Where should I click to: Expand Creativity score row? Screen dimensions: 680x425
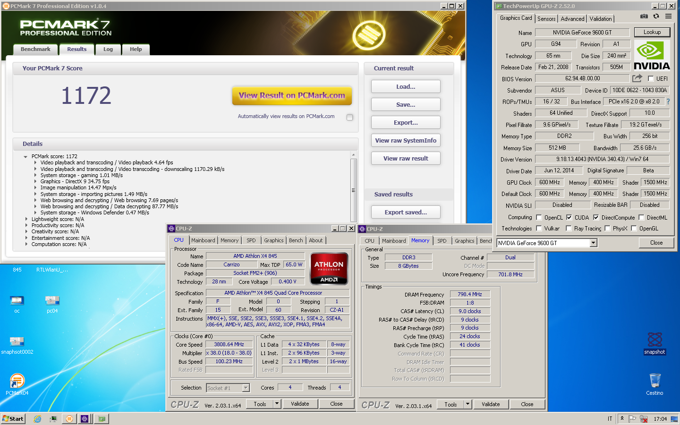[26, 232]
